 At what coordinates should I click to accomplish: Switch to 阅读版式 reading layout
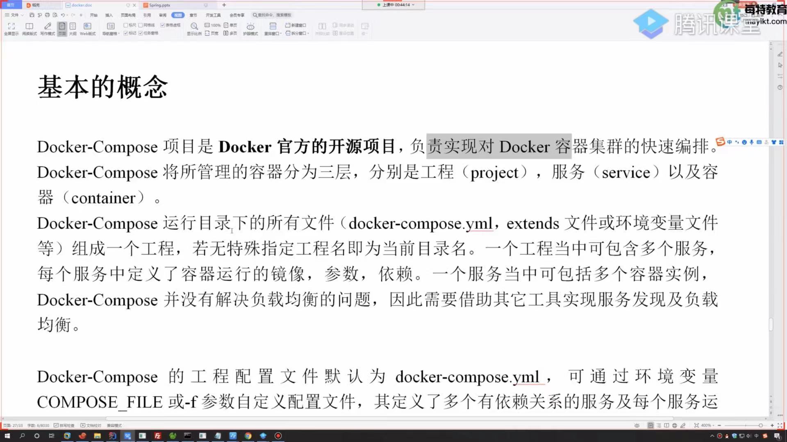pos(29,28)
